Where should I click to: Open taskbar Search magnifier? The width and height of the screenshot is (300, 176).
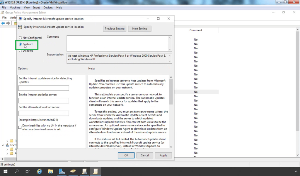tap(17, 171)
